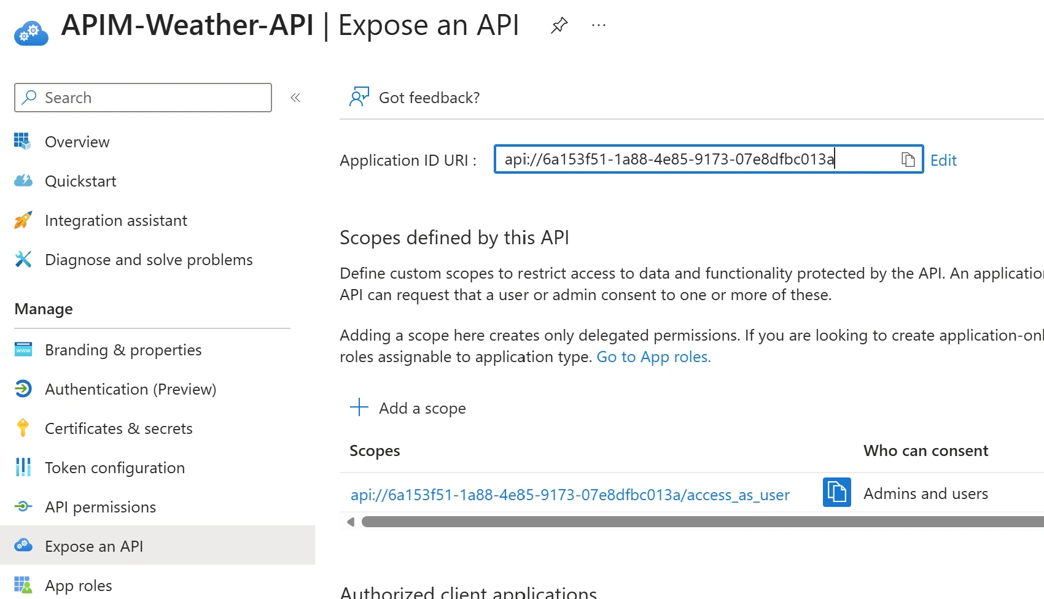Viewport: 1044px width, 599px height.
Task: Click the Diagnose and solve problems tools icon
Action: click(23, 260)
